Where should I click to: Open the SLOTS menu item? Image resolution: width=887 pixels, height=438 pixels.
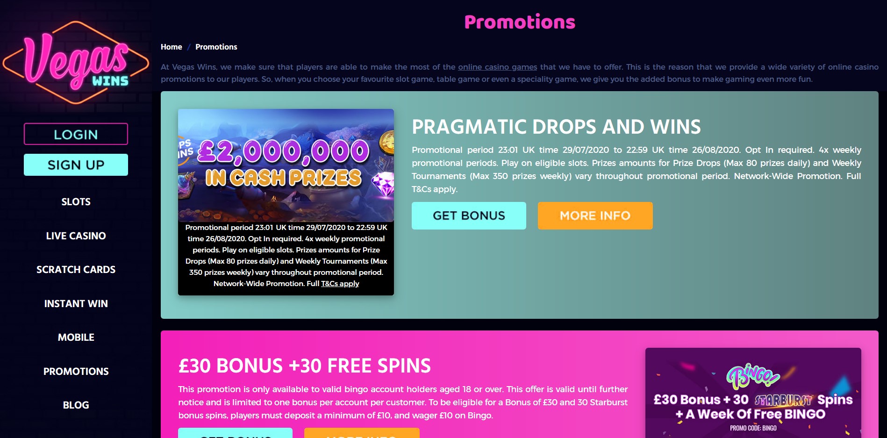click(x=76, y=202)
